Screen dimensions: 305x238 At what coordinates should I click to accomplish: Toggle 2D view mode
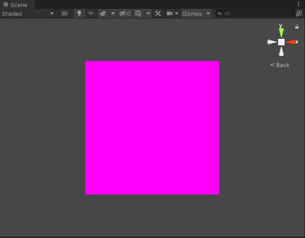tap(64, 13)
